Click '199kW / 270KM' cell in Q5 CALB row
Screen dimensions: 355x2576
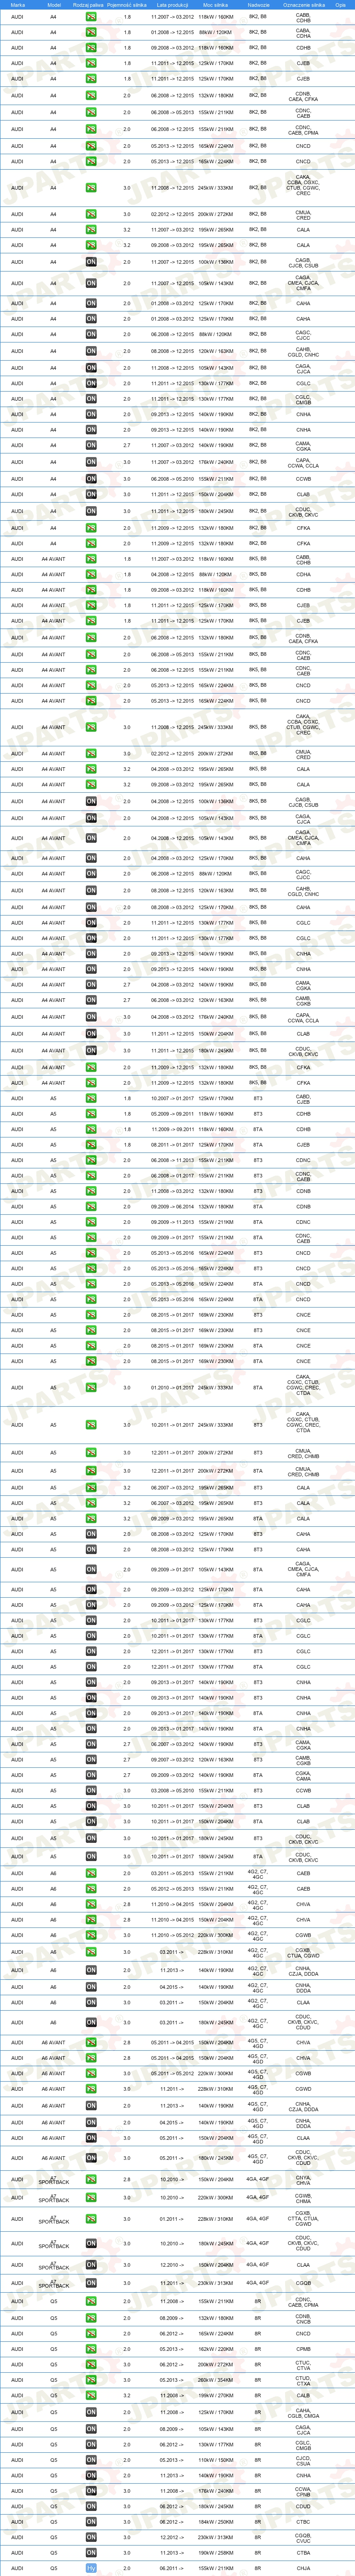coord(215,2395)
